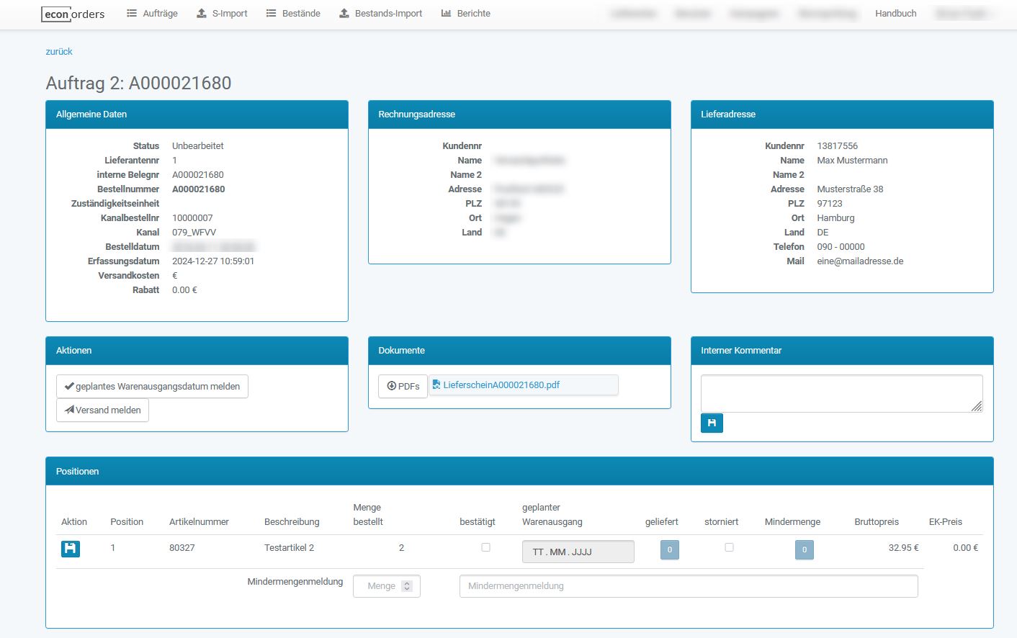The width and height of the screenshot is (1017, 638).
Task: Click the S-Import upload icon
Action: coord(202,14)
